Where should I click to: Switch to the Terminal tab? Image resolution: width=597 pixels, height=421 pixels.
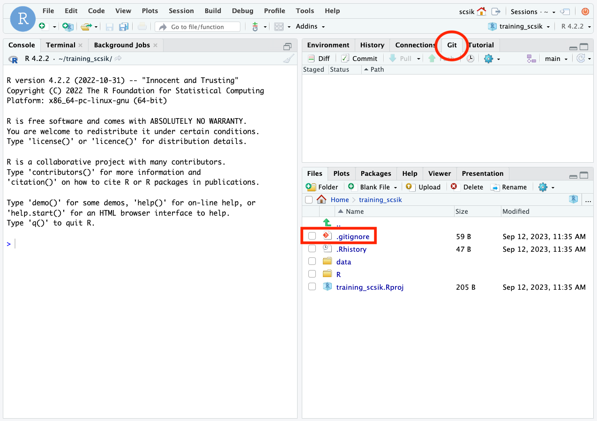(x=60, y=45)
